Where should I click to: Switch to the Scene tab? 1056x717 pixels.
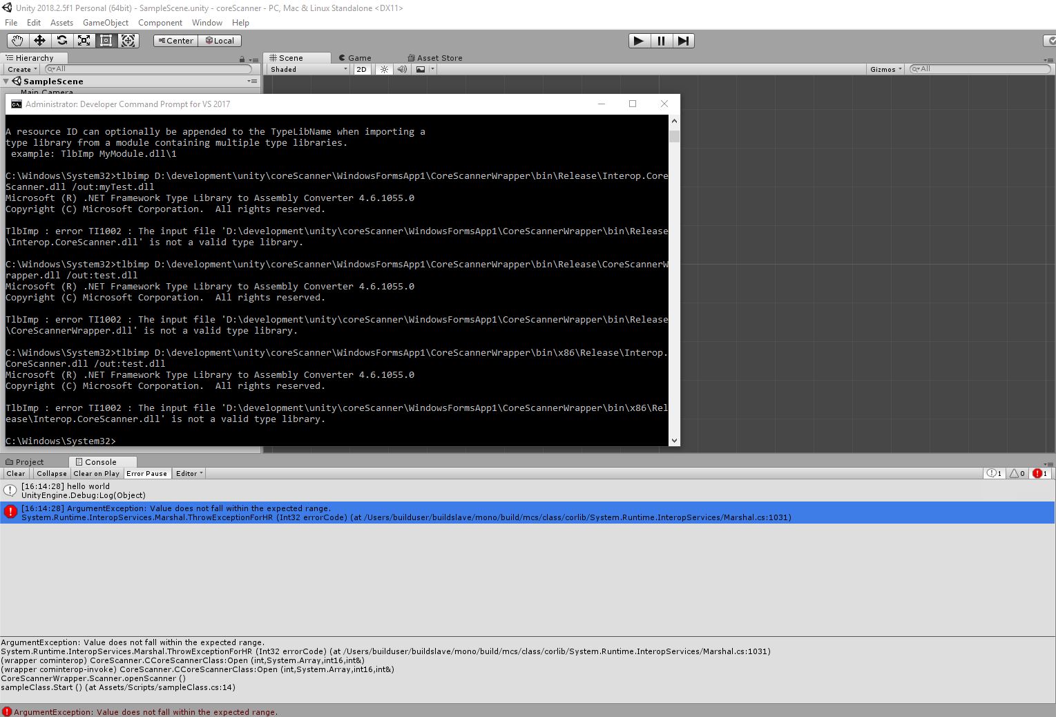[297, 58]
